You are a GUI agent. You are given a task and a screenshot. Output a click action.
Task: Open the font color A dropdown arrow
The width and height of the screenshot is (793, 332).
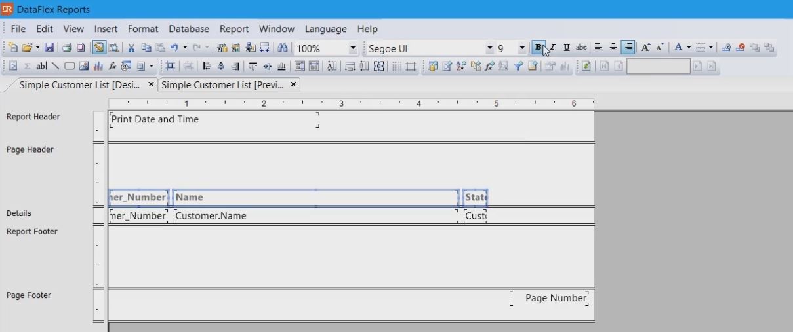689,48
